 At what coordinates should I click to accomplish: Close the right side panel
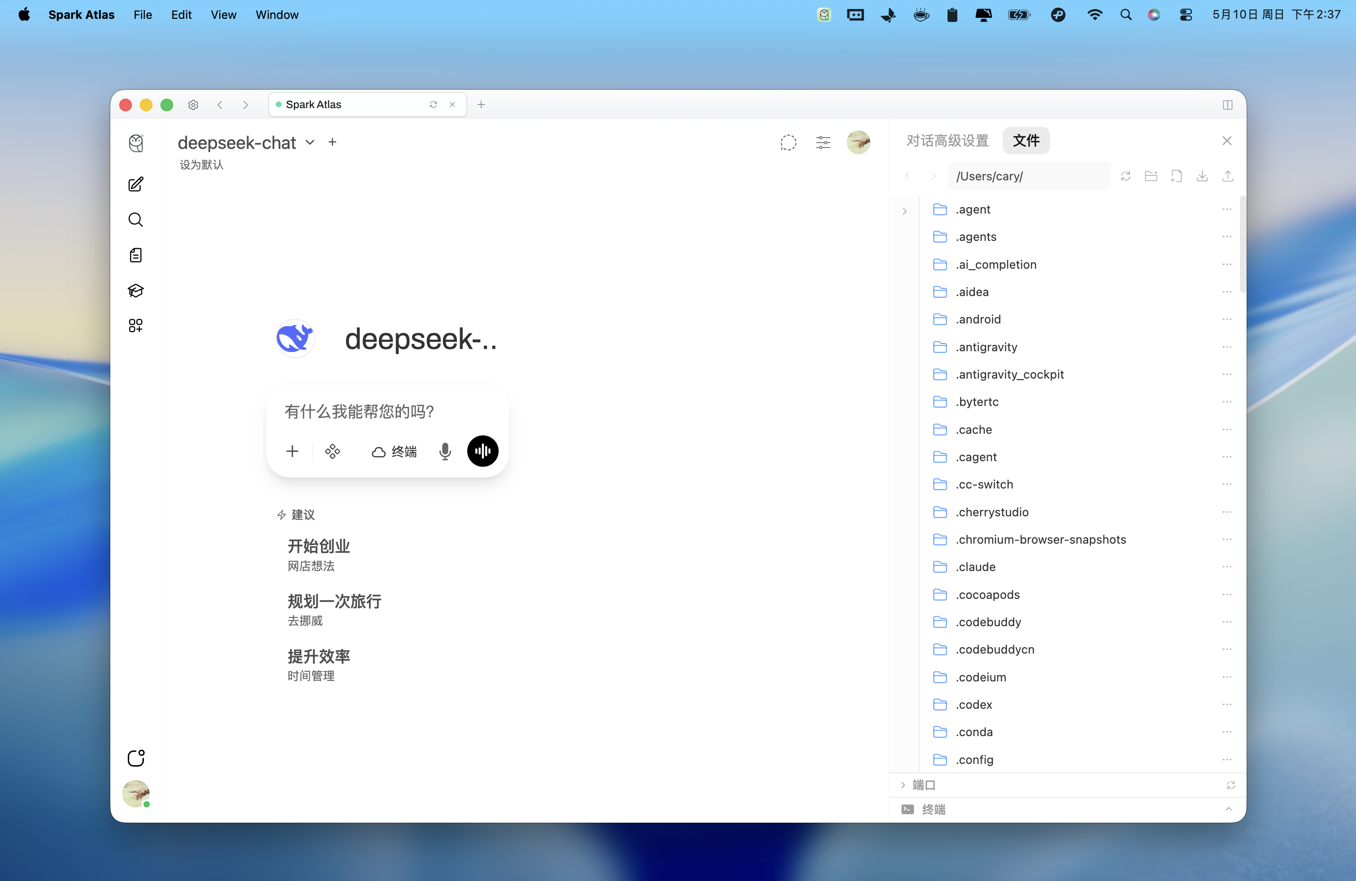pos(1227,141)
